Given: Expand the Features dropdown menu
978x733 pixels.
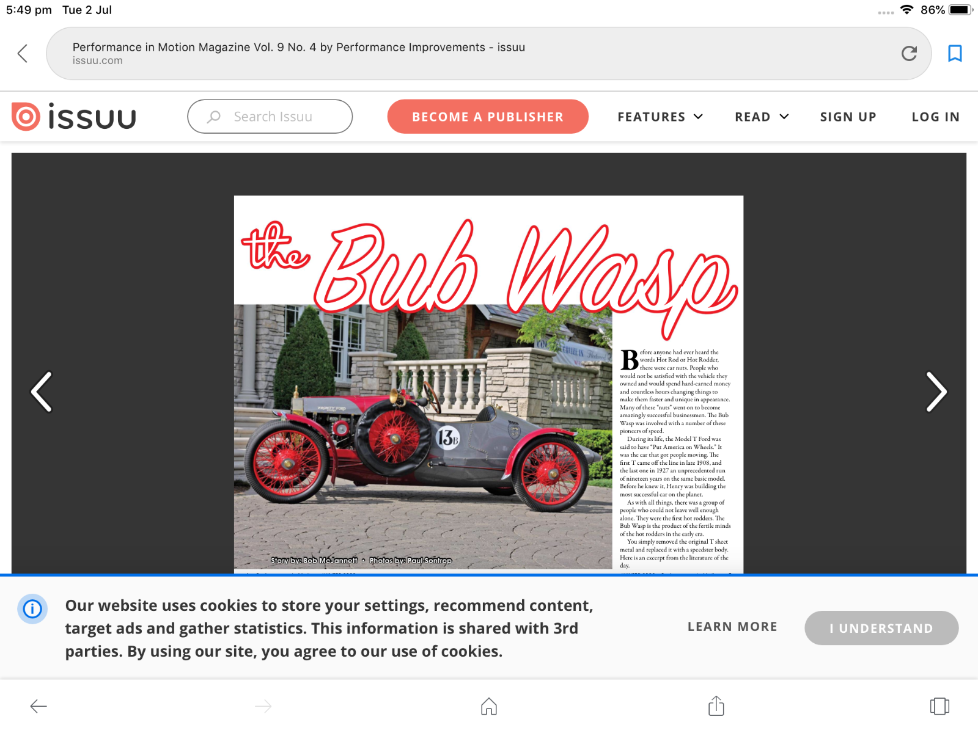Looking at the screenshot, I should [x=660, y=117].
